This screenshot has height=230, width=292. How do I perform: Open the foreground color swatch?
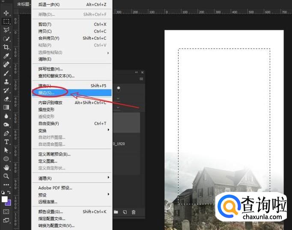4,199
